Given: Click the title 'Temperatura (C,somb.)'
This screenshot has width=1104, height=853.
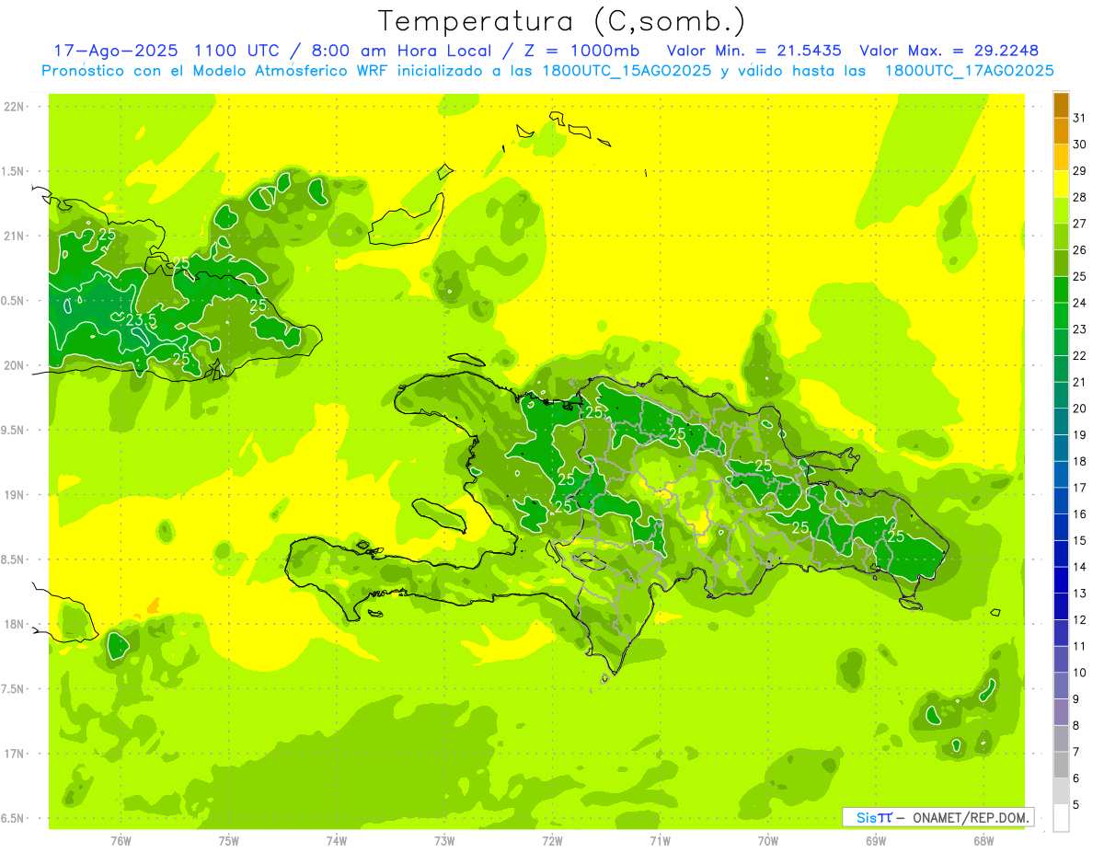Looking at the screenshot, I should [561, 22].
